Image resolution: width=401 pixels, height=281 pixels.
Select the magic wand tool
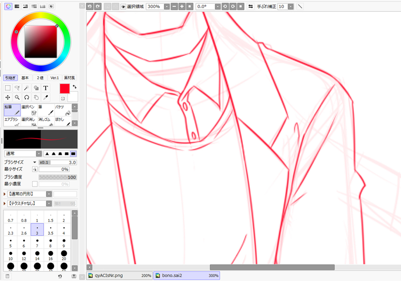[x=27, y=88]
